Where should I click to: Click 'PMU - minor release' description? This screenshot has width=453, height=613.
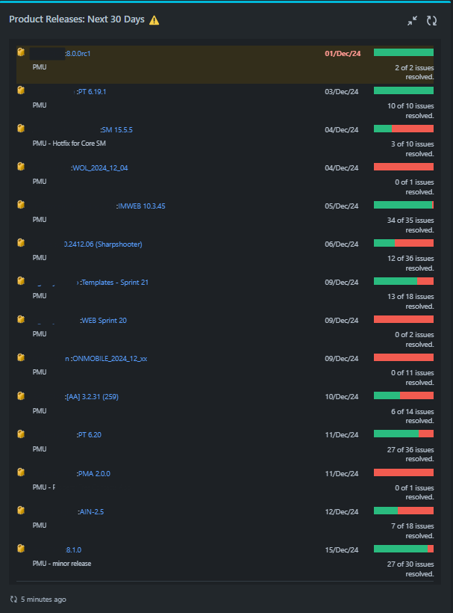coord(62,564)
